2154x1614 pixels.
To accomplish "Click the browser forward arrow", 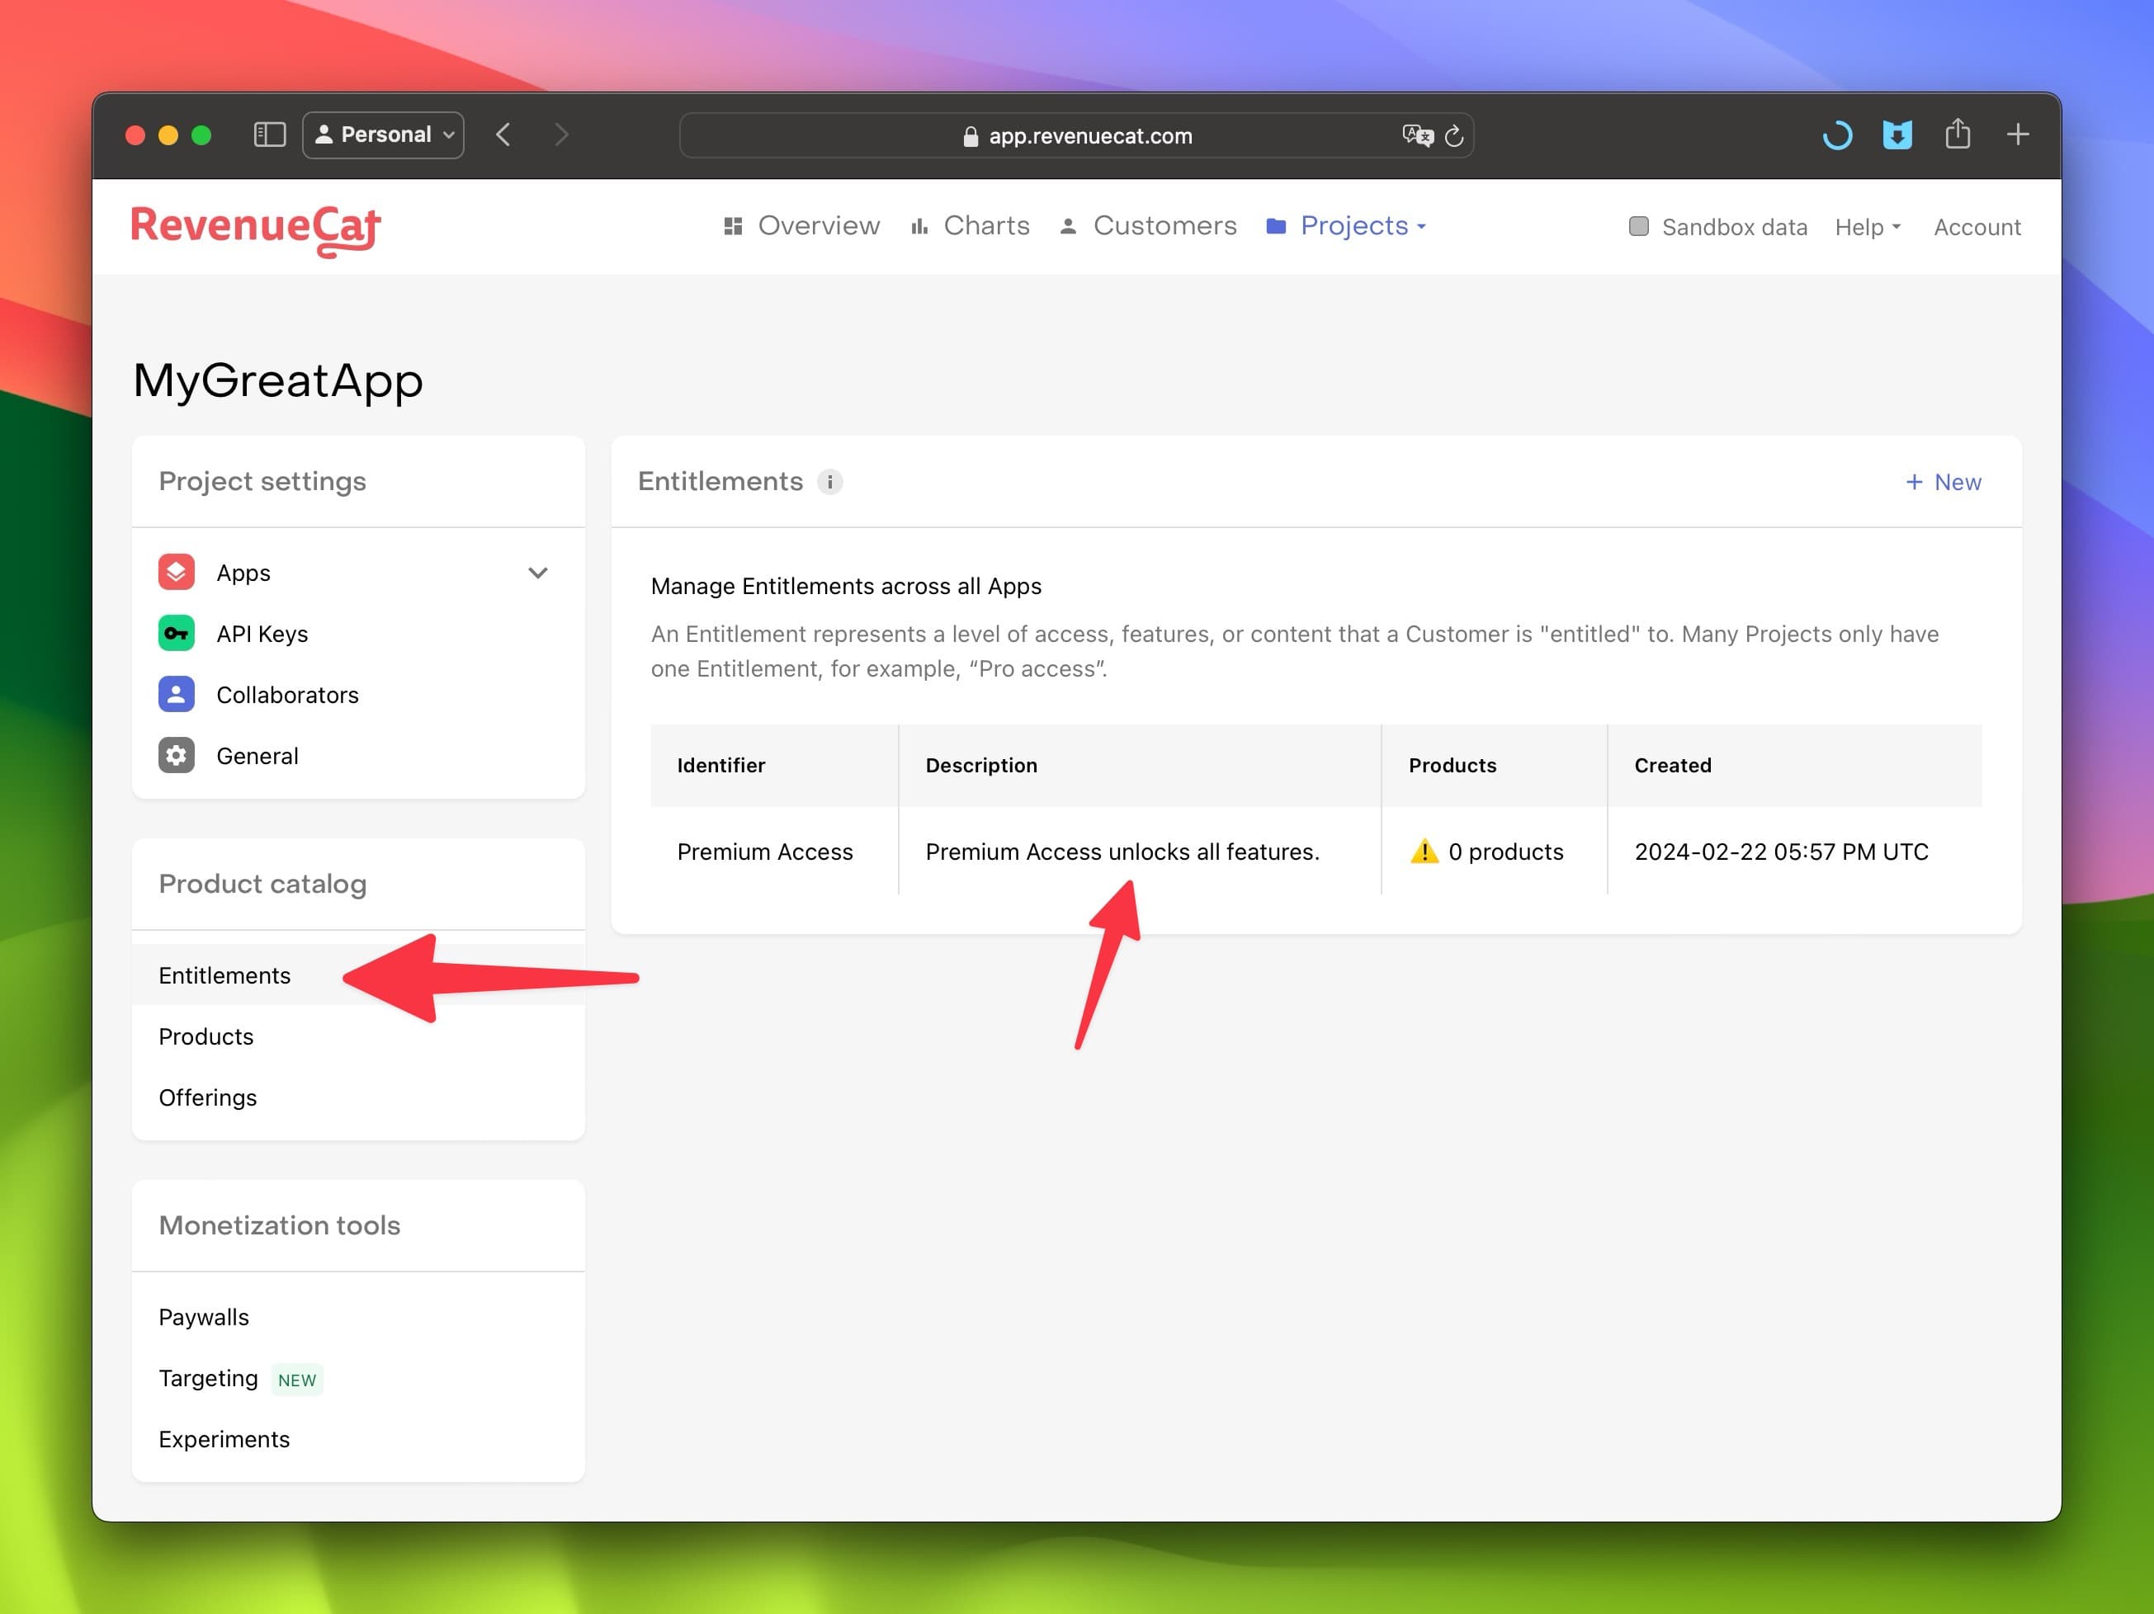I will [x=561, y=134].
